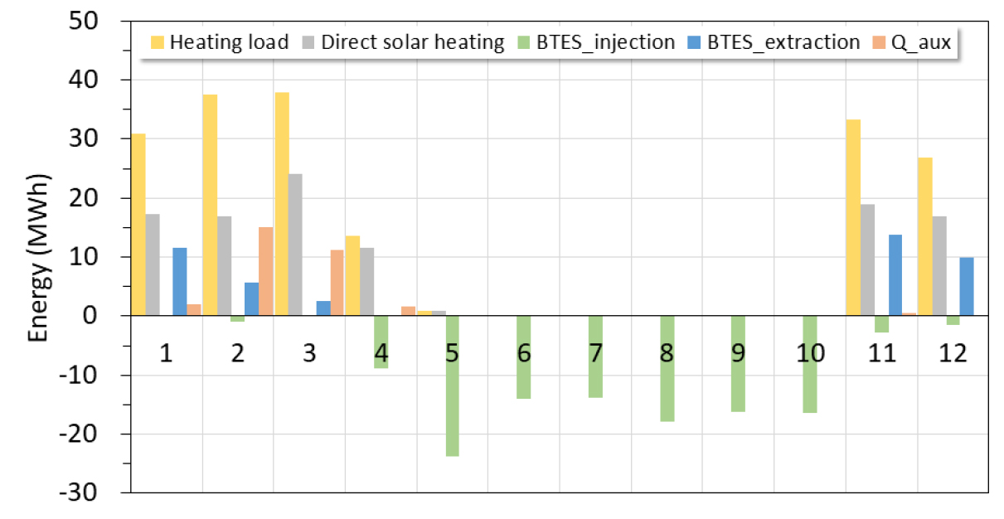Select month 1 yellow Heating load bar
This screenshot has height=519, width=1004.
(x=138, y=225)
